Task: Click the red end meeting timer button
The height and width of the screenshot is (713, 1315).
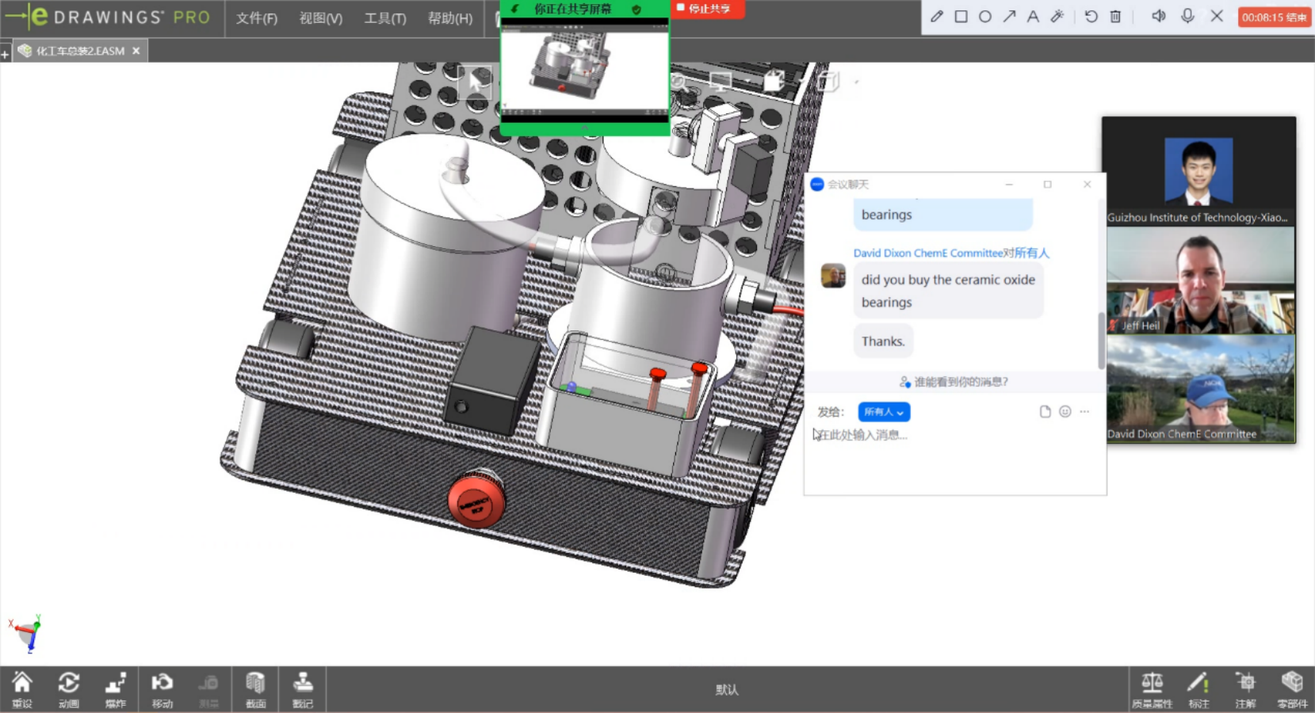Action: click(x=1274, y=17)
